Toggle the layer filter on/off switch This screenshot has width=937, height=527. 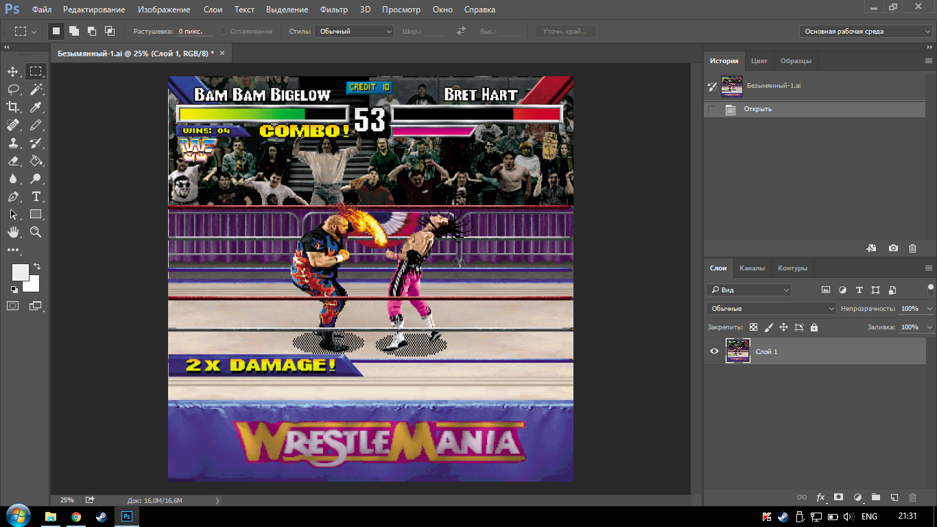pyautogui.click(x=931, y=288)
